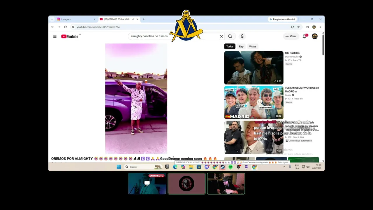The height and width of the screenshot is (210, 373).
Task: Click tray microphone indicator
Action: pos(290,167)
